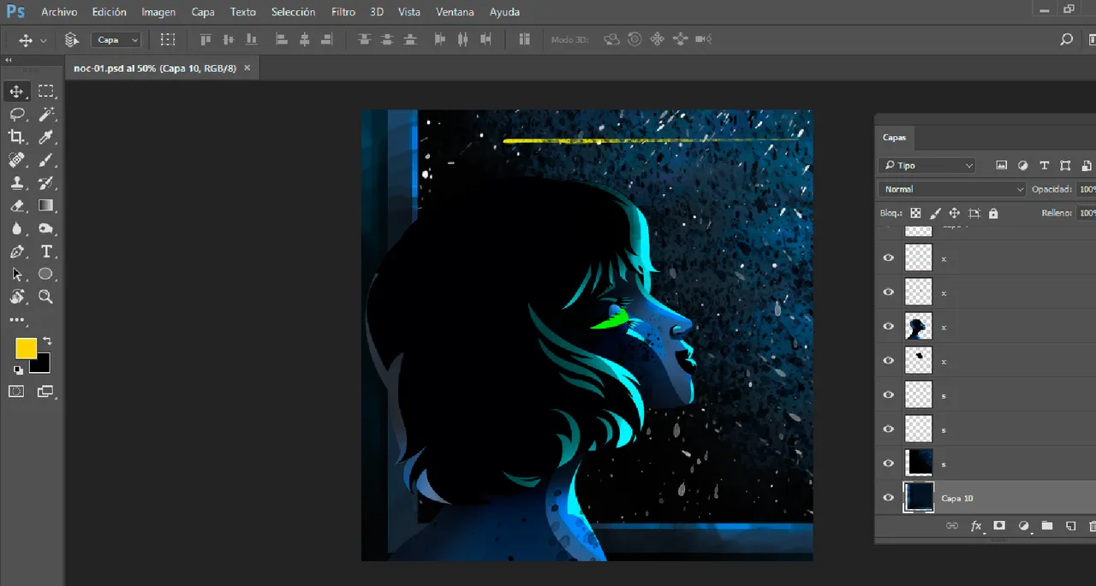1096x586 pixels.
Task: Choose the Lasso tool
Action: point(16,114)
